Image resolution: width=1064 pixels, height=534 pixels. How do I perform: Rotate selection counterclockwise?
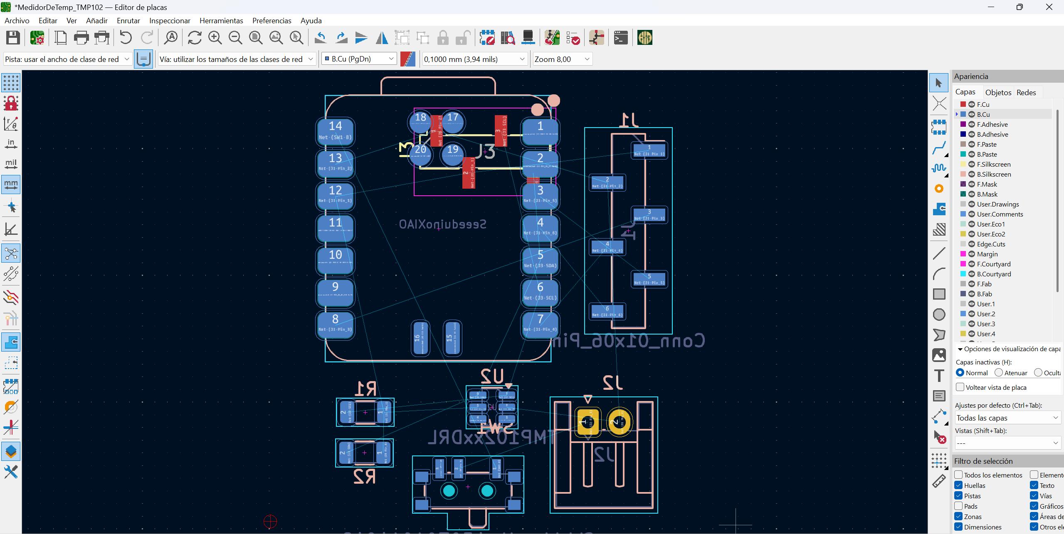[321, 38]
